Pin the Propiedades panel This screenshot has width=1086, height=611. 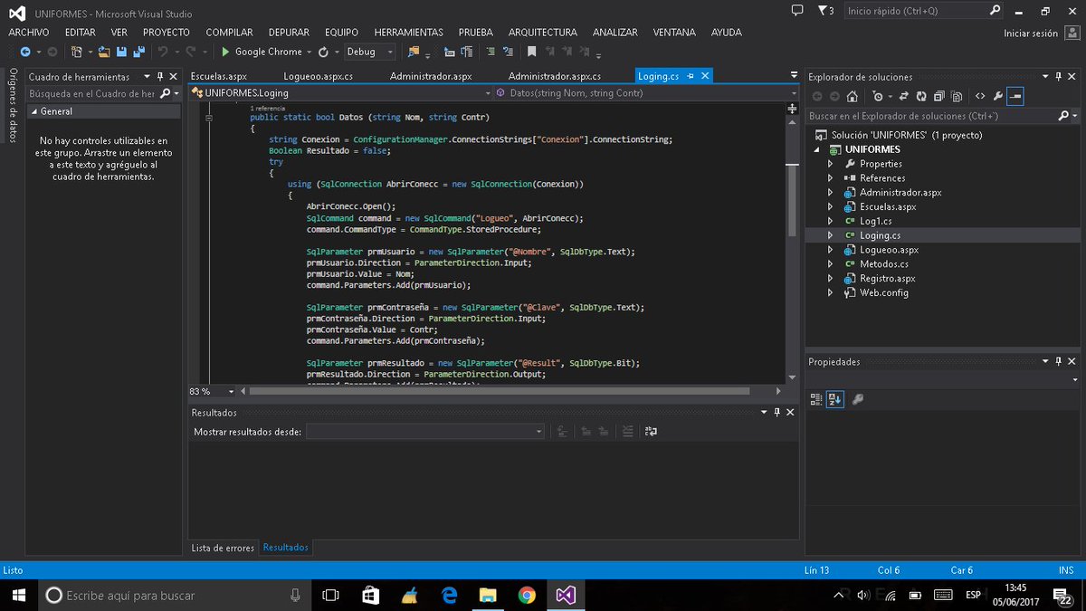(1057, 361)
